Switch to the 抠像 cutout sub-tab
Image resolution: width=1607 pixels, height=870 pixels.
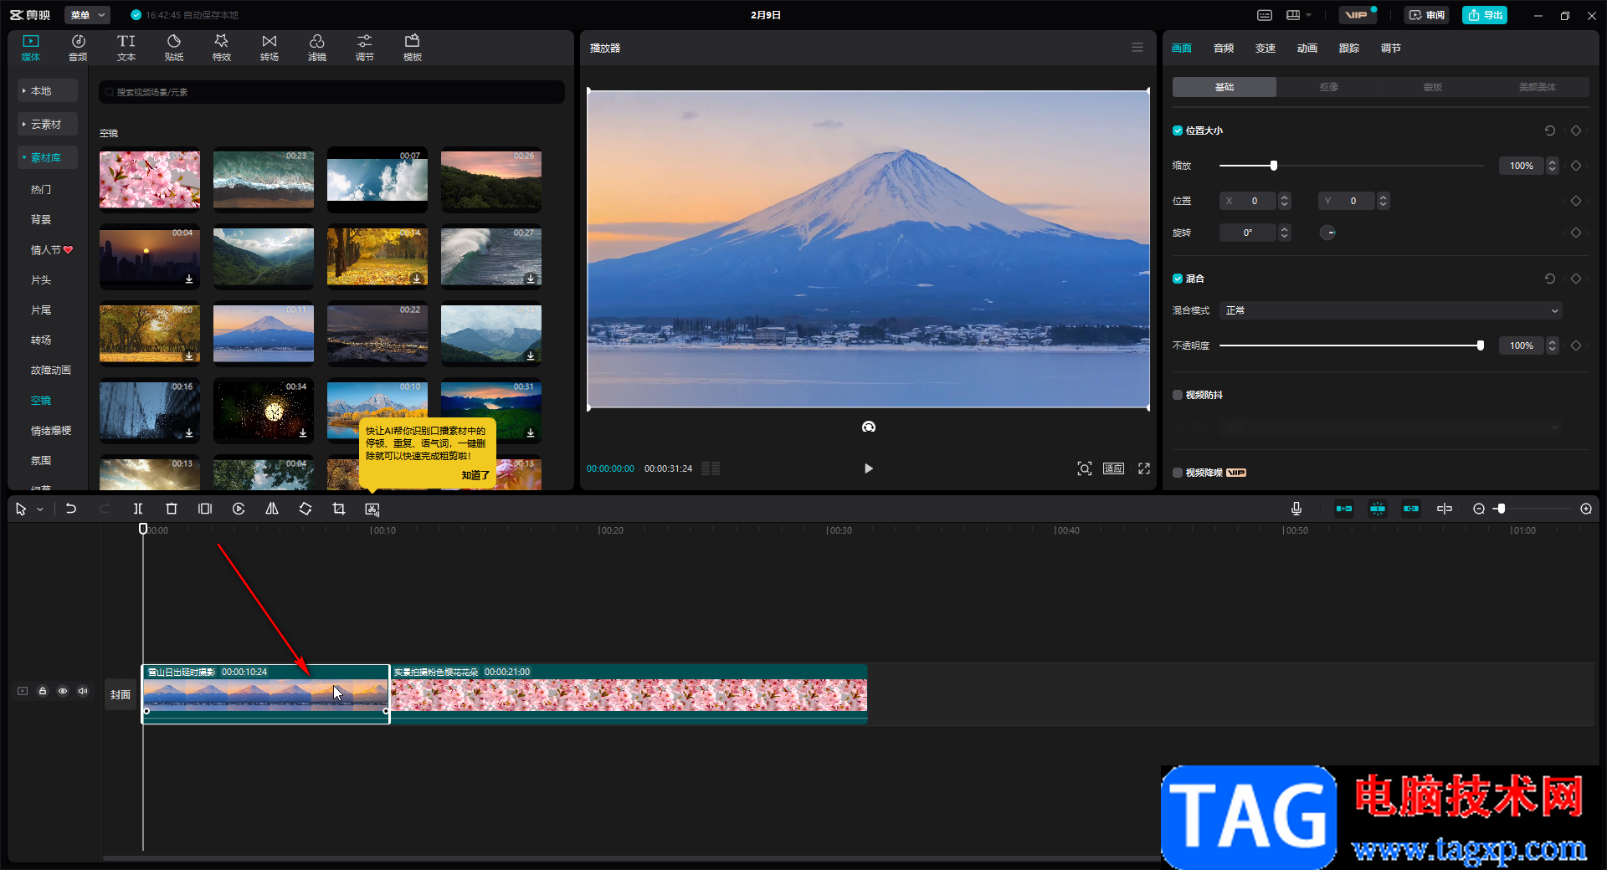tap(1329, 87)
